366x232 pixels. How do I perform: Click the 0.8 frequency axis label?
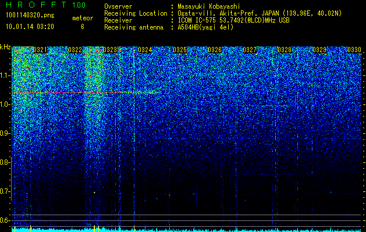[x=4, y=162]
